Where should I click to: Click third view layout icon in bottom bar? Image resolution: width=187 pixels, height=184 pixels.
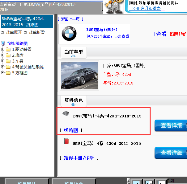point(161,182)
